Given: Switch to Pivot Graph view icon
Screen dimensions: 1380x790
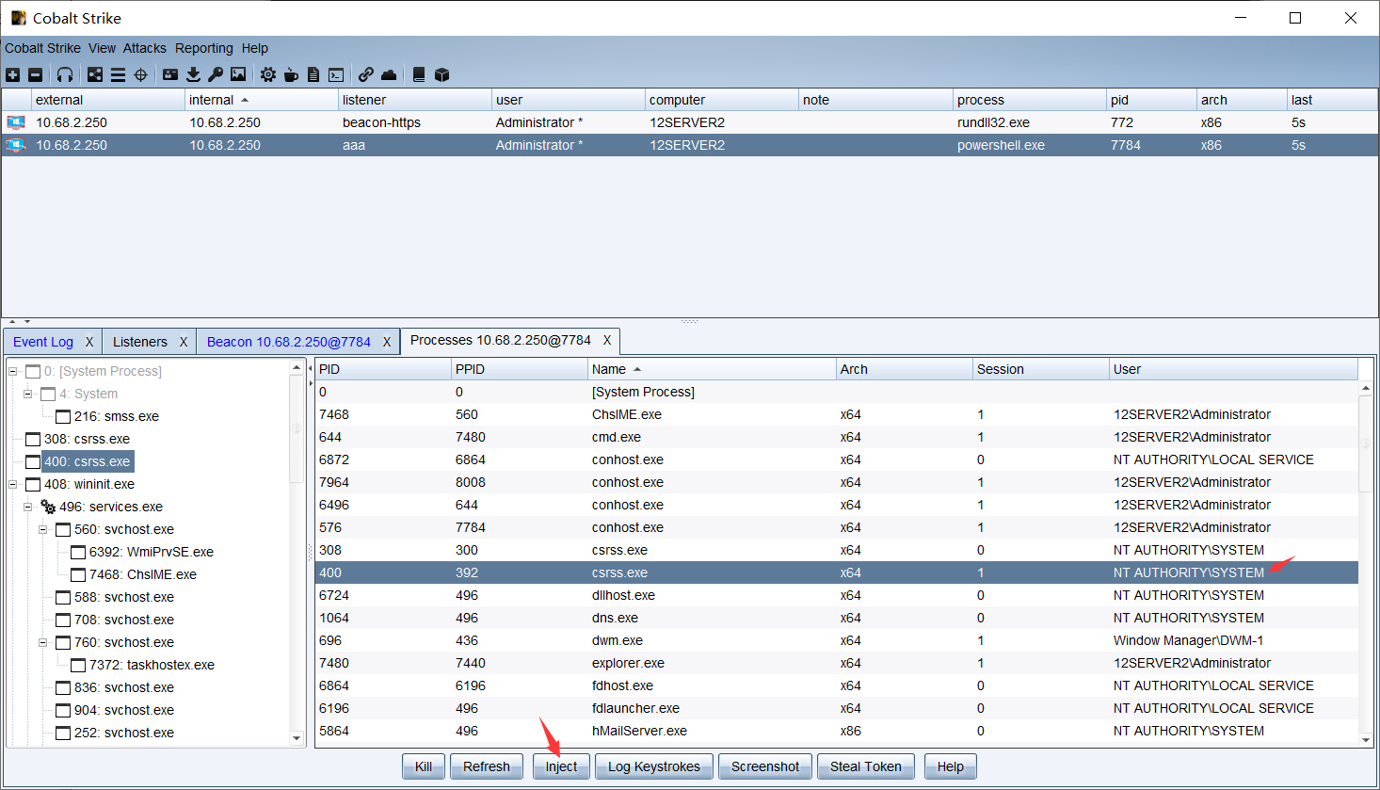Looking at the screenshot, I should tap(95, 74).
